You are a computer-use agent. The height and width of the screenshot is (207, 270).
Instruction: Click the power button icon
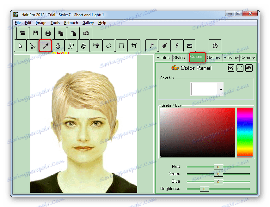(215, 46)
